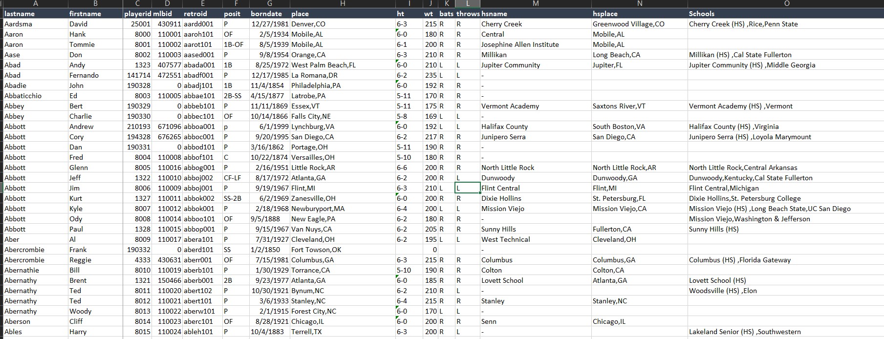Select highlighted column L header
The width and height of the screenshot is (884, 339).
coord(468,3)
